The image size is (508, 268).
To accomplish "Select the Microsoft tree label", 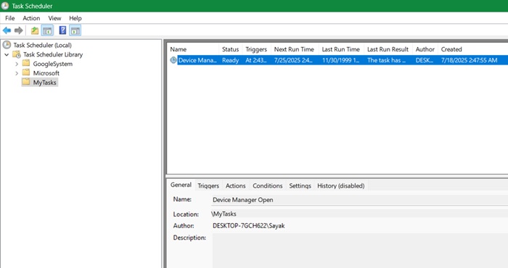I will 46,73.
